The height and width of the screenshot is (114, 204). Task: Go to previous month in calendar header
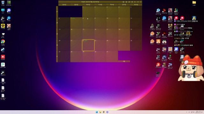[x=135, y=2]
